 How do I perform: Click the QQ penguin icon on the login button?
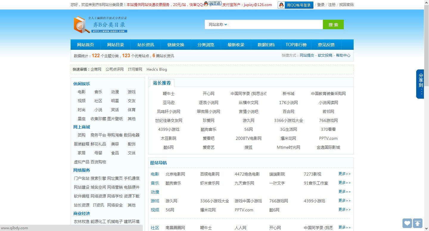pos(281,5)
